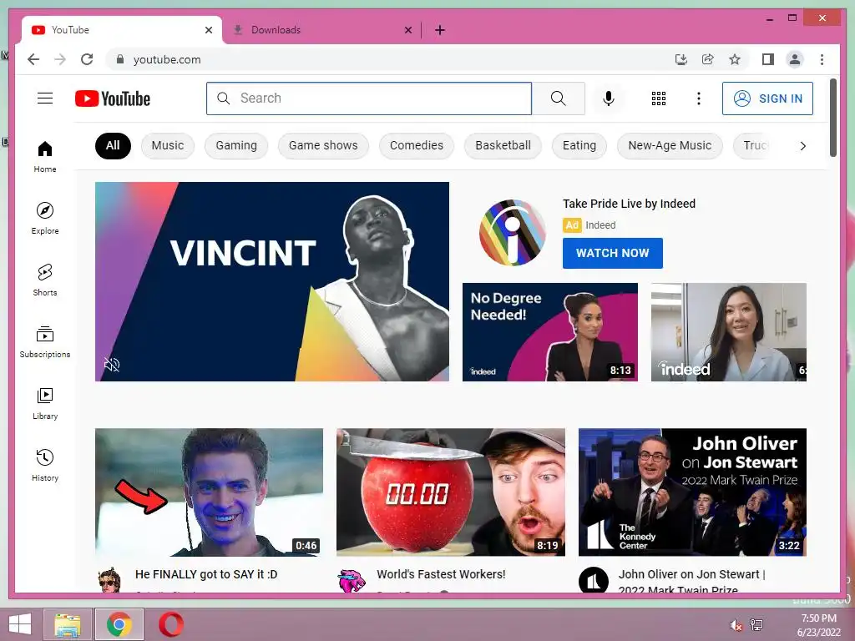Open the YouTube hamburger guide menu
Image resolution: width=855 pixels, height=641 pixels.
click(45, 98)
